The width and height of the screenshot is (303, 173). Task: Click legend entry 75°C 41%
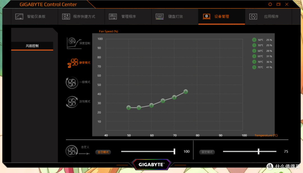pyautogui.click(x=262, y=67)
